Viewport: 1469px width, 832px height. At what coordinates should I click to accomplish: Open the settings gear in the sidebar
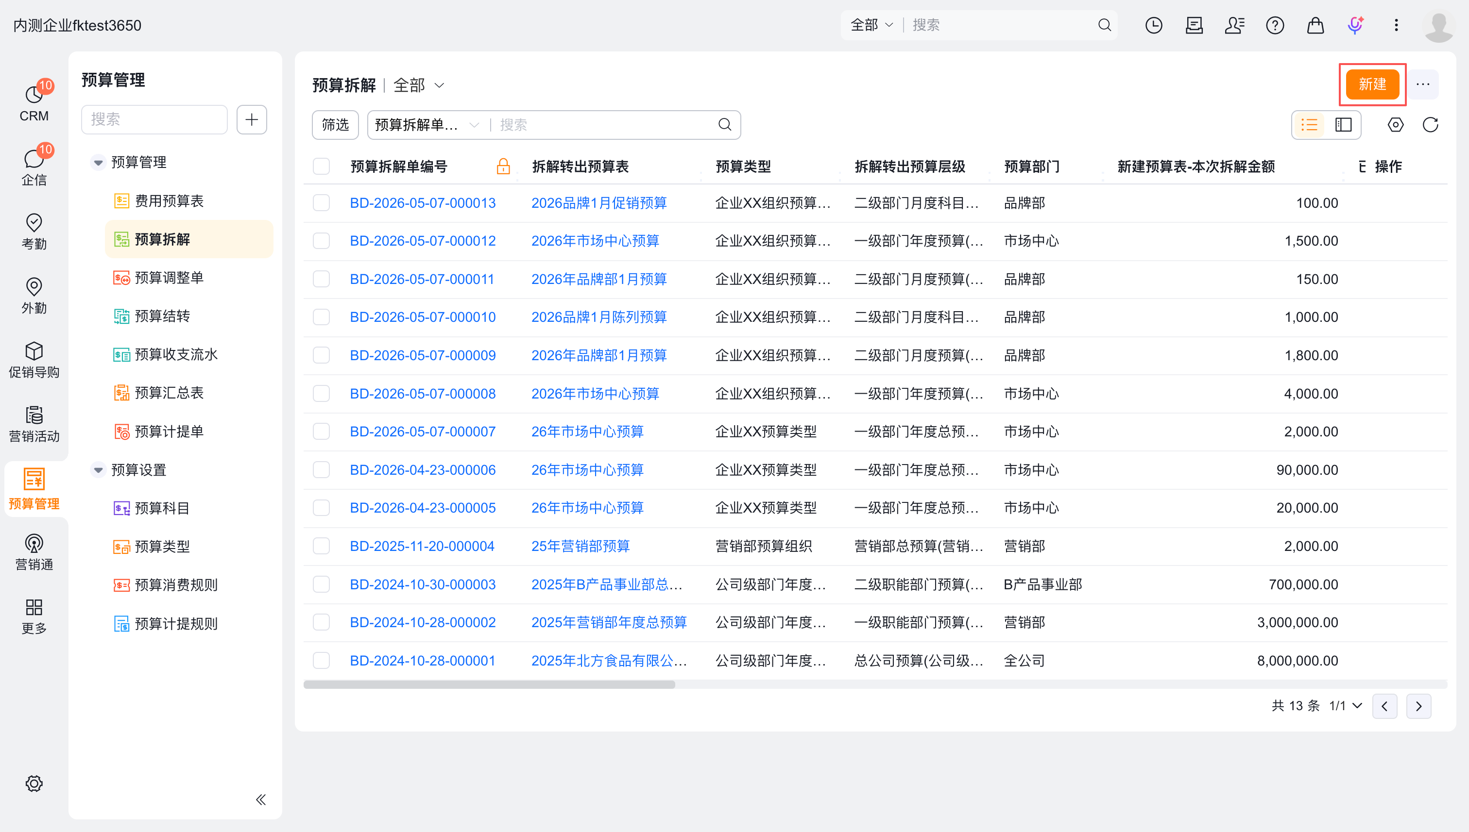point(34,783)
